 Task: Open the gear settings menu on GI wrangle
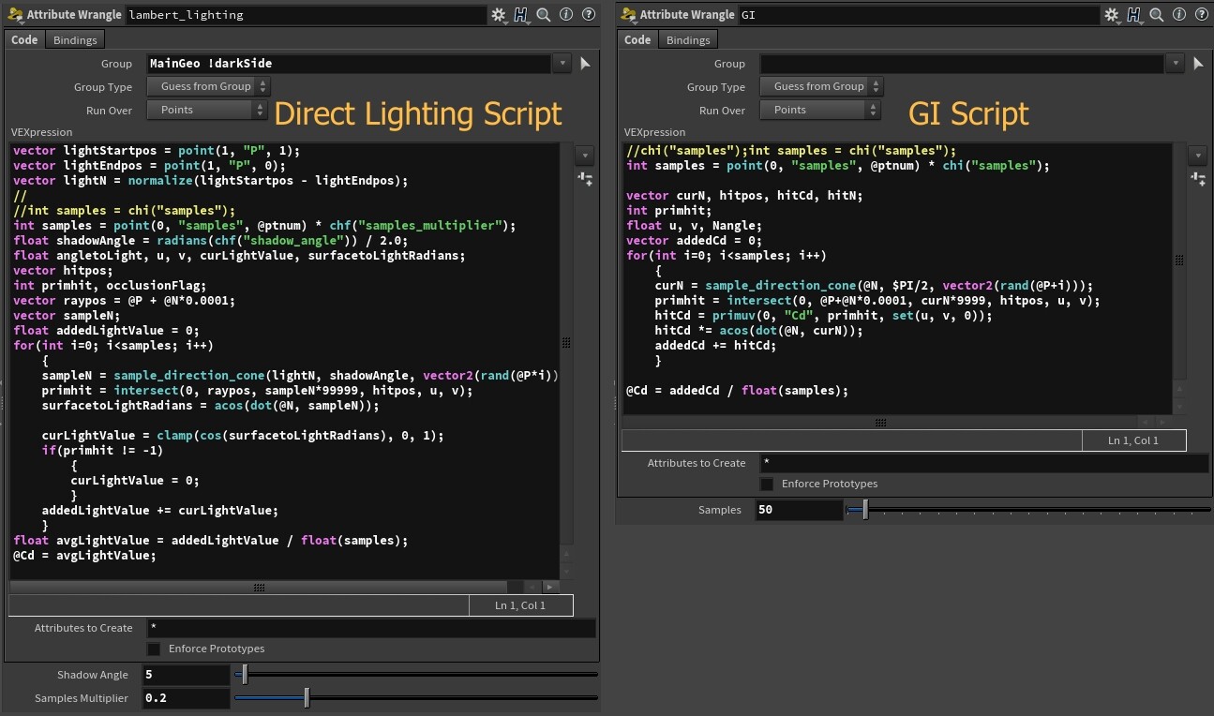coord(1112,14)
